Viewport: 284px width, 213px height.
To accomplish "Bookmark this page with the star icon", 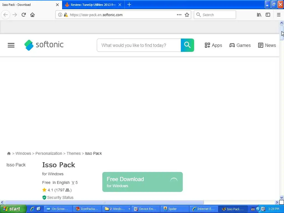I will click(187, 15).
